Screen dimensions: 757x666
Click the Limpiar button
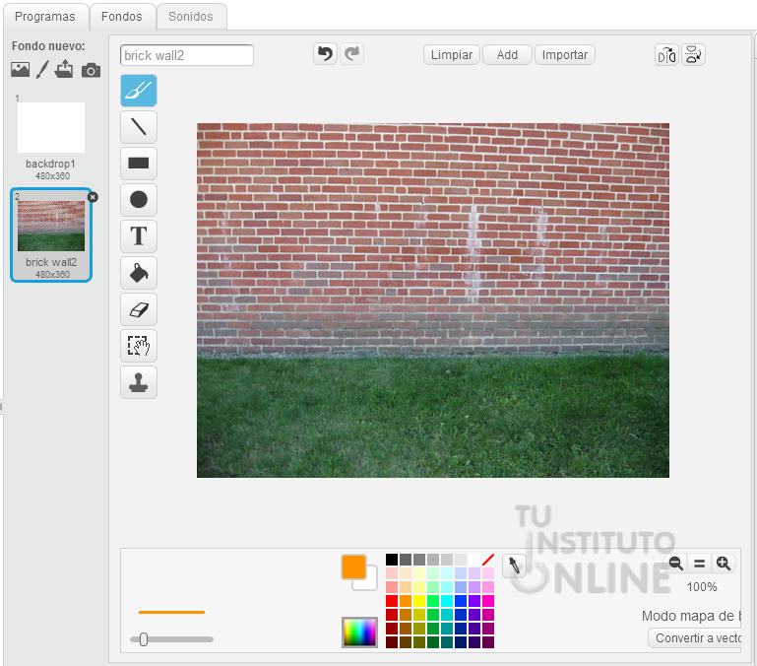452,54
